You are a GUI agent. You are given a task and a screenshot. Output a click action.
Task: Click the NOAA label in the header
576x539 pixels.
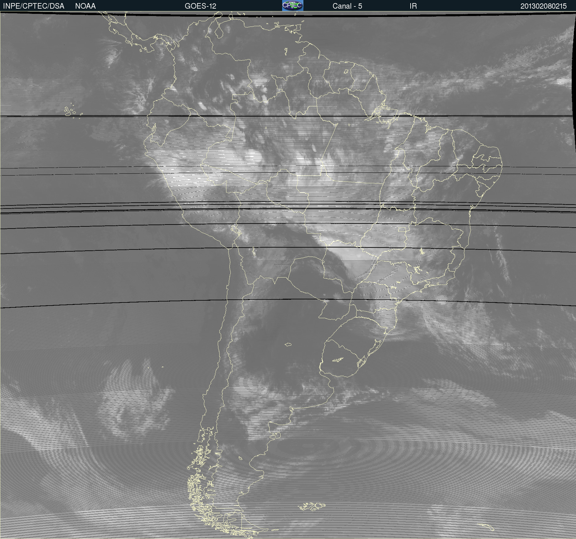85,6
